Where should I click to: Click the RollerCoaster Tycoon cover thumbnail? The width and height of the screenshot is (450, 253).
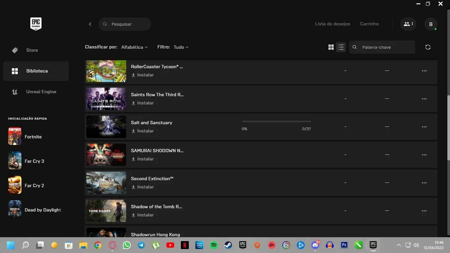tap(106, 71)
